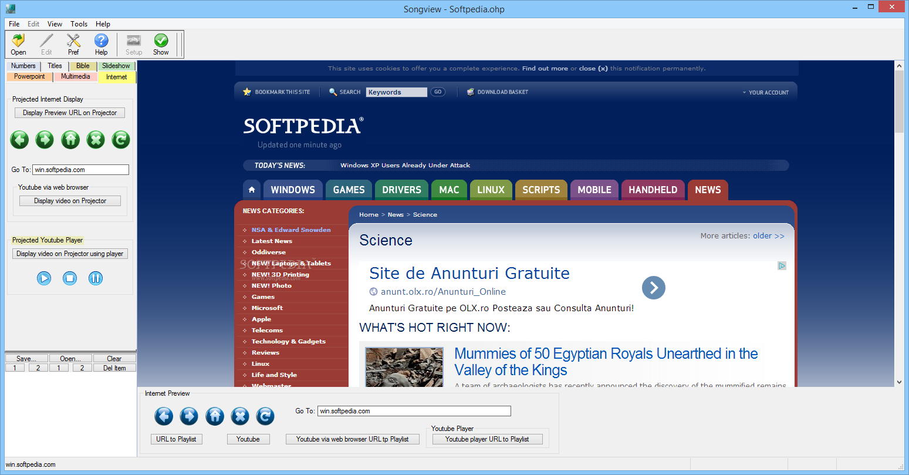
Task: Click the playlist Save... button
Action: click(26, 358)
